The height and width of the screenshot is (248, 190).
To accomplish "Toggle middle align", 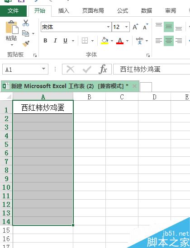I will point(169,27).
